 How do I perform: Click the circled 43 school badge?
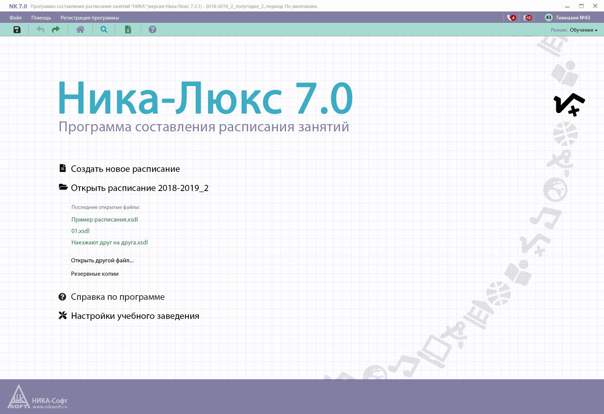(x=549, y=18)
